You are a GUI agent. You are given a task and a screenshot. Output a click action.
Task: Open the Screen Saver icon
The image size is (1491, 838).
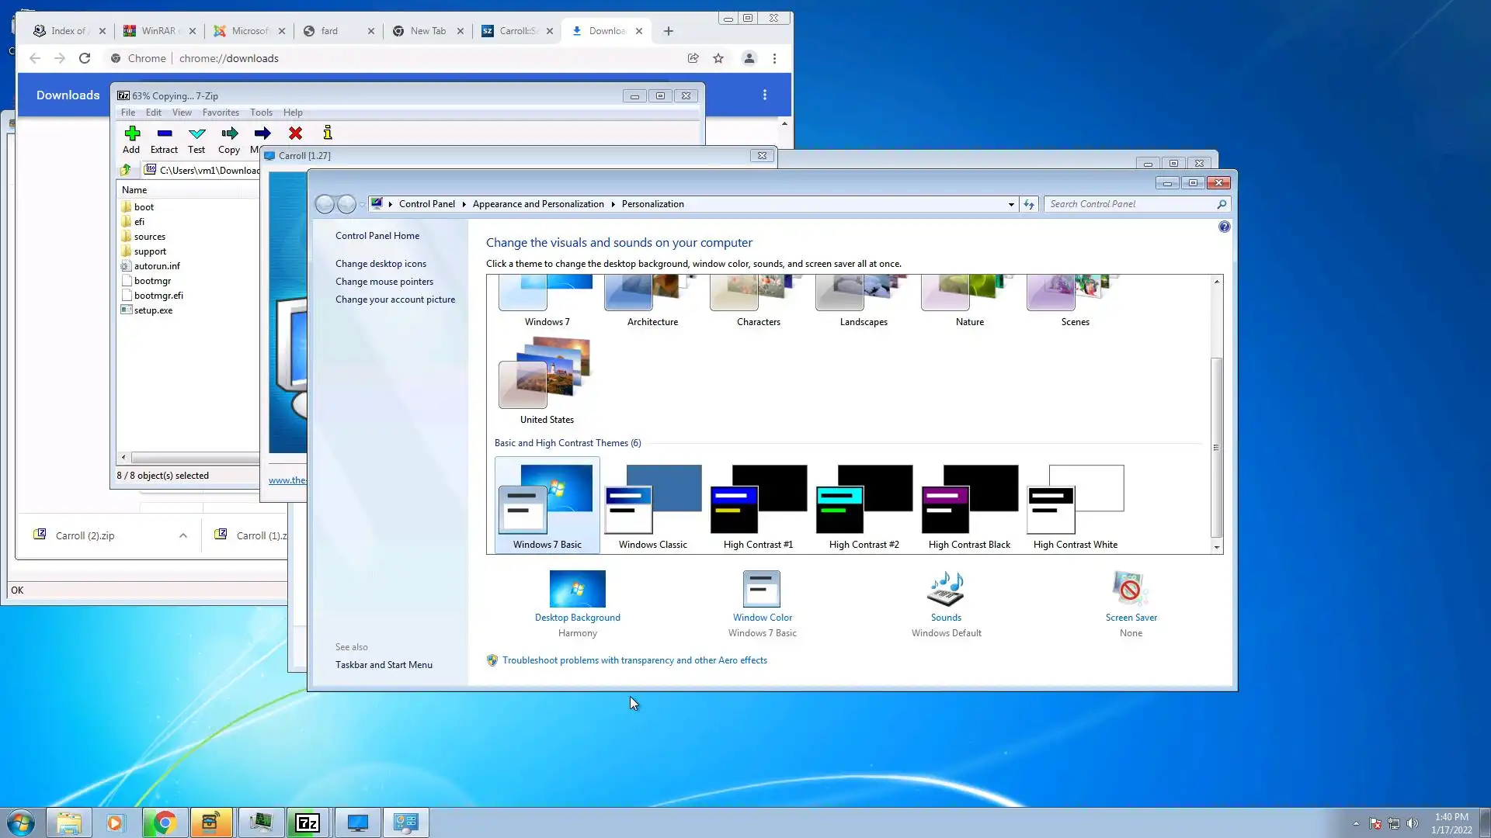[x=1130, y=590]
